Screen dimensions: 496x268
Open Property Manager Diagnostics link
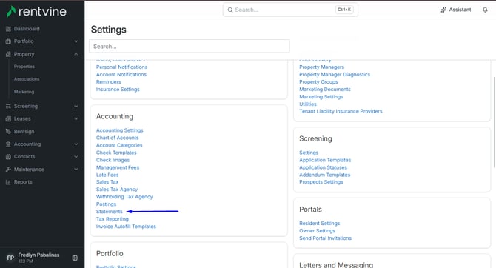click(x=335, y=74)
